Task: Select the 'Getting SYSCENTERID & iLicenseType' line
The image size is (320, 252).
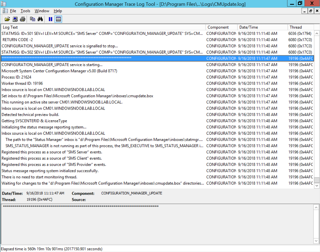Action: click(x=157, y=121)
